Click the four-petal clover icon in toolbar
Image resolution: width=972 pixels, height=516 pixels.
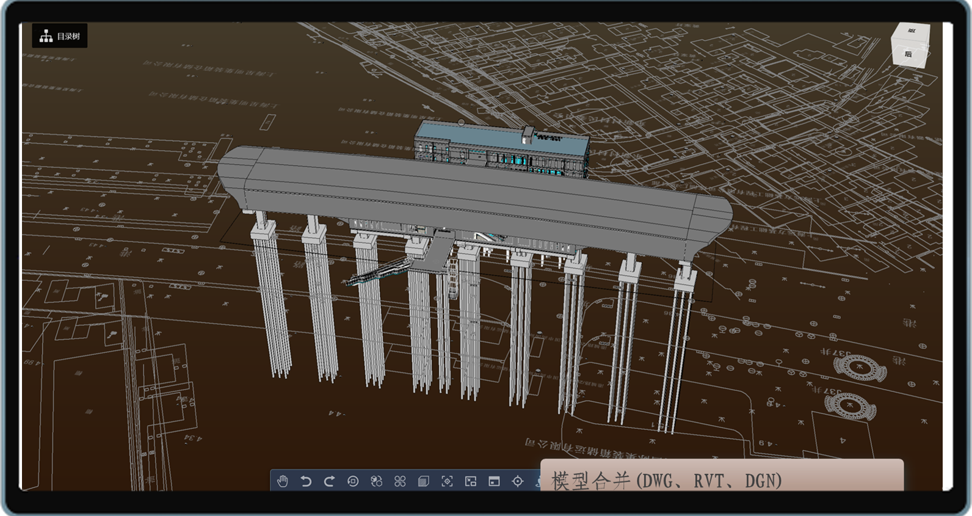400,481
